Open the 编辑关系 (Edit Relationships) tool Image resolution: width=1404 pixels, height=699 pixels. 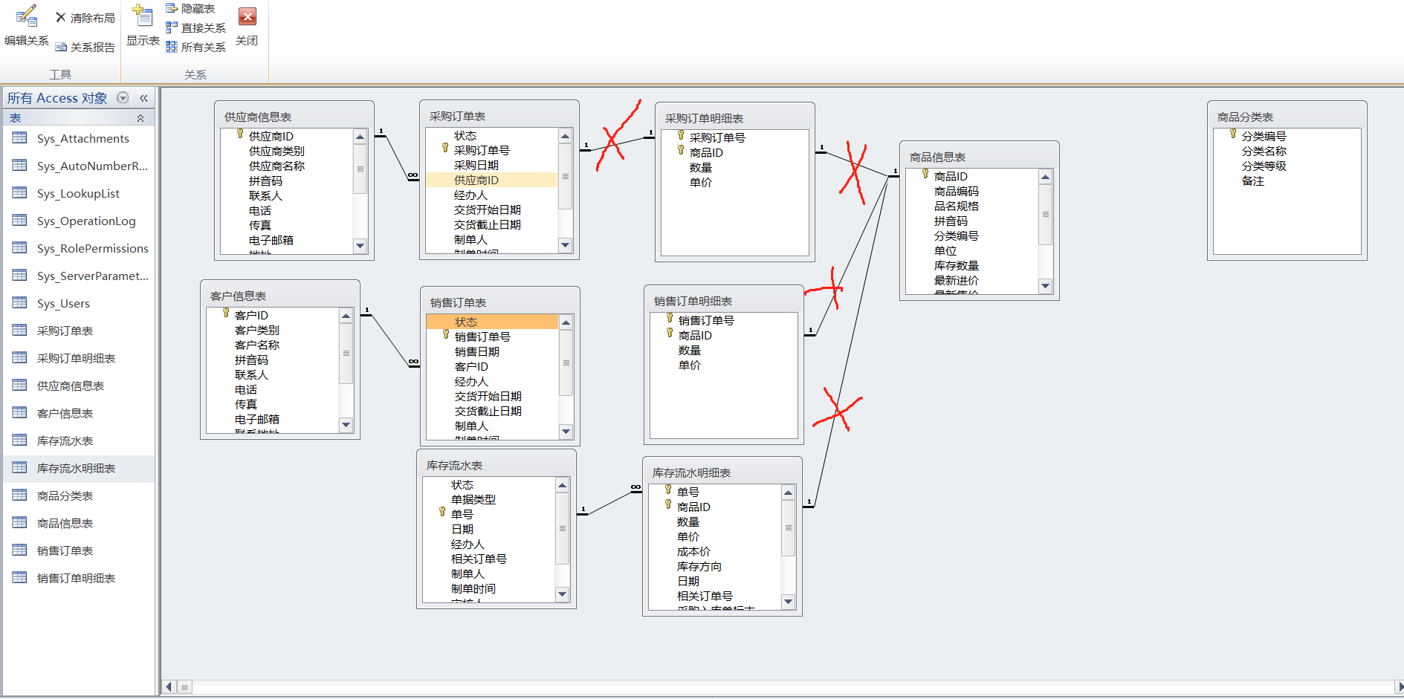pyautogui.click(x=26, y=27)
